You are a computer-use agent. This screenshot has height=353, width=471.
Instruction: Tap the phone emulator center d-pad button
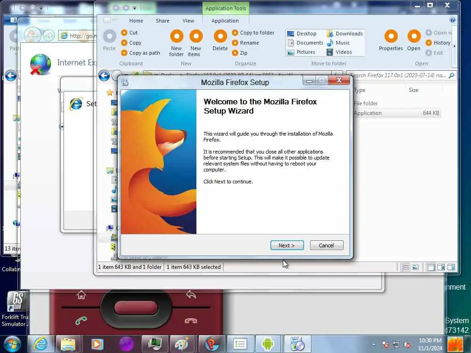click(136, 308)
